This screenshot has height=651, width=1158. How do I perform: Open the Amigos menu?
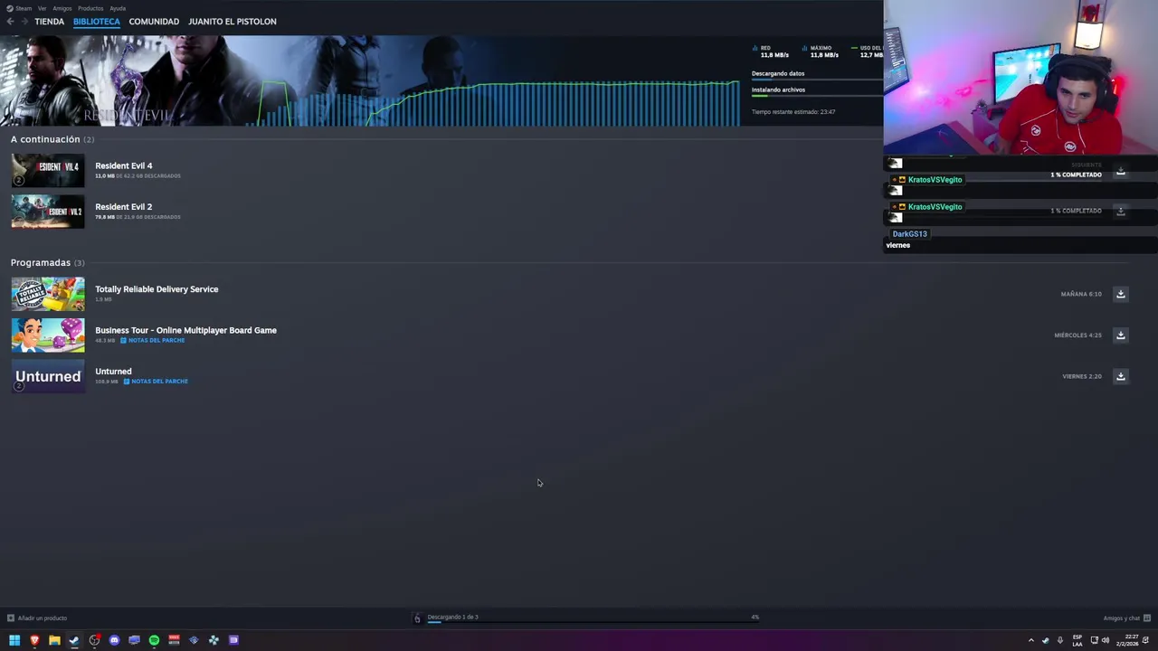coord(62,8)
